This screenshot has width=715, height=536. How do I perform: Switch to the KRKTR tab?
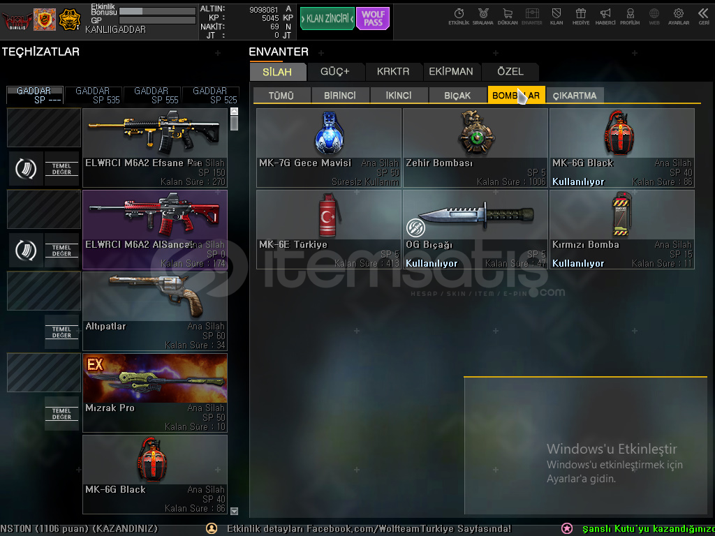coord(393,72)
